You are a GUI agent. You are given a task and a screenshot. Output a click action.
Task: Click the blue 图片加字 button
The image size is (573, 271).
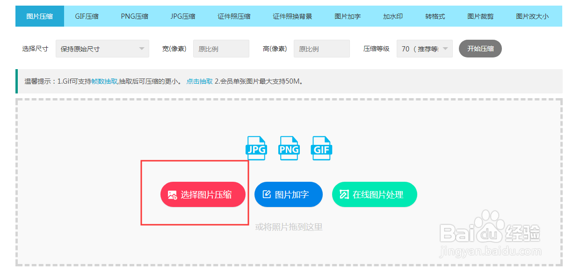[289, 194]
